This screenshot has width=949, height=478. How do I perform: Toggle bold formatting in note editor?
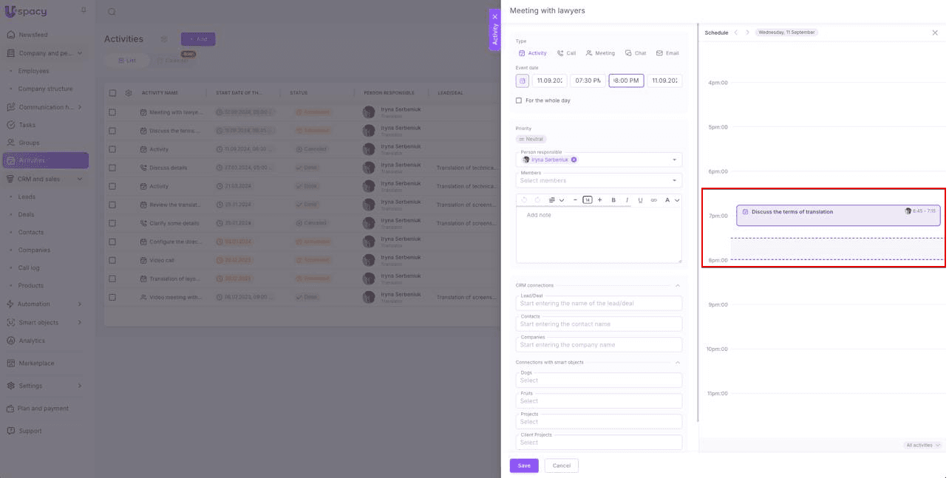click(613, 200)
